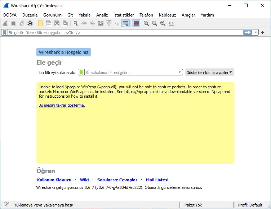Open the İstatistikler menu
Image resolution: width=271 pixels, height=209 pixels.
tap(124, 15)
